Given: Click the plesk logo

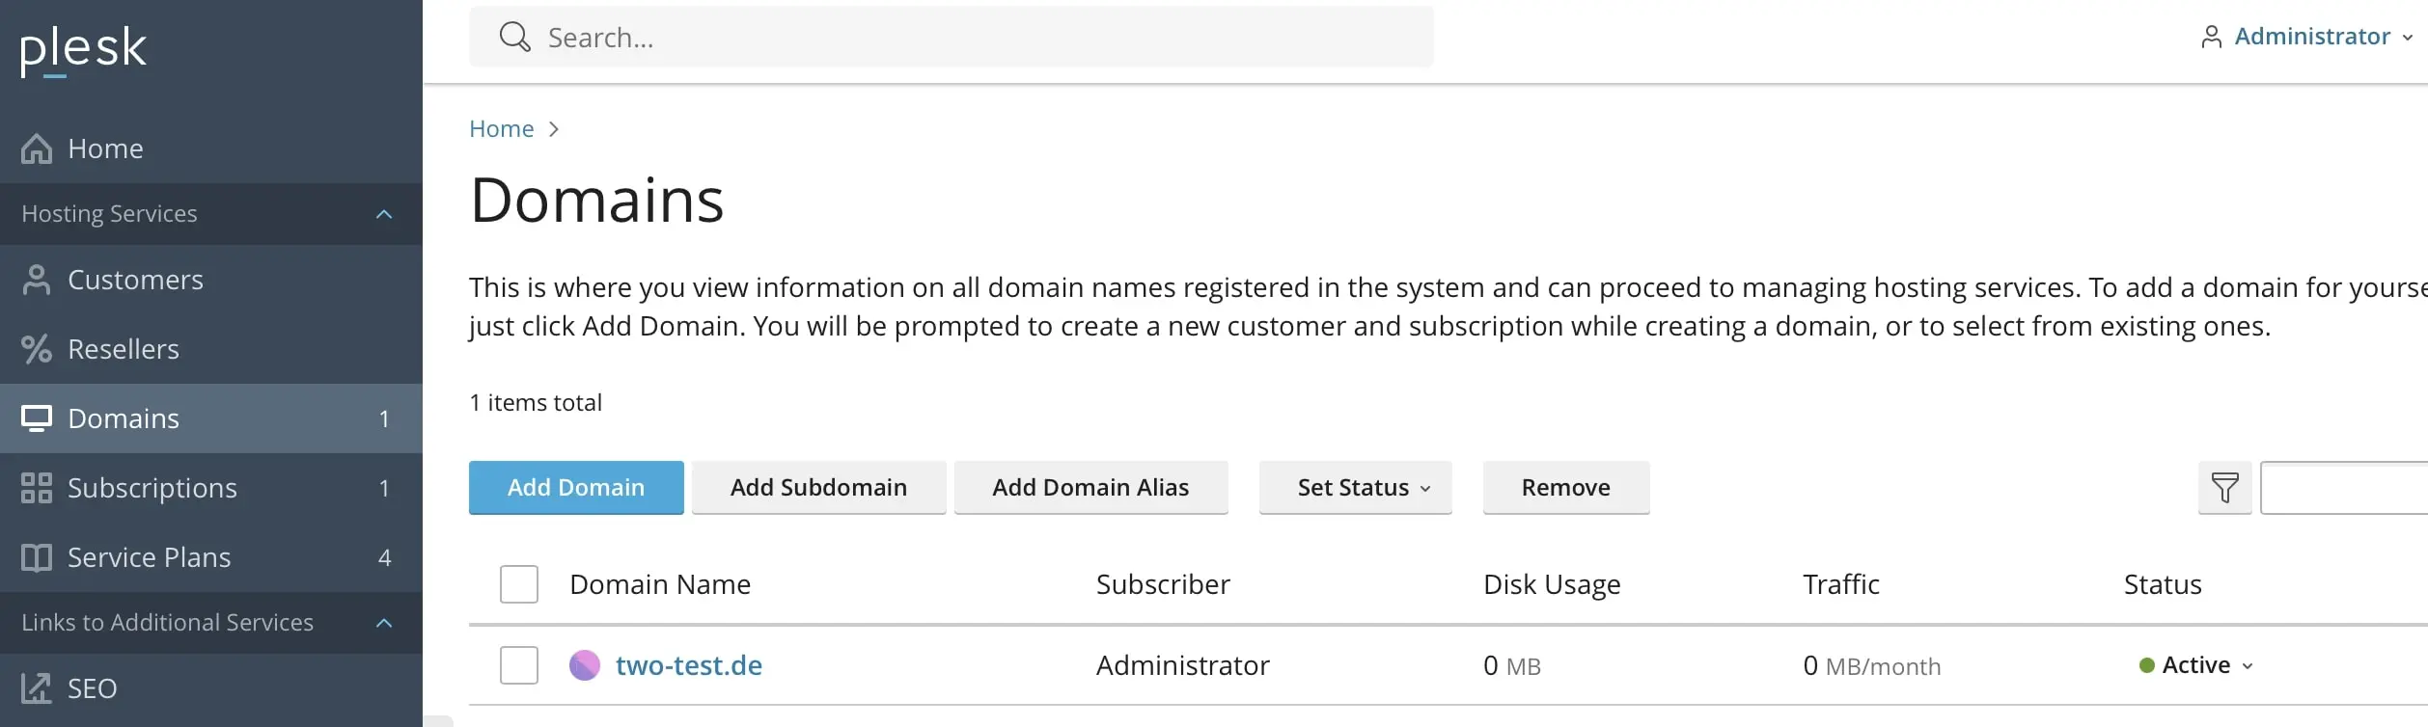Looking at the screenshot, I should point(82,50).
